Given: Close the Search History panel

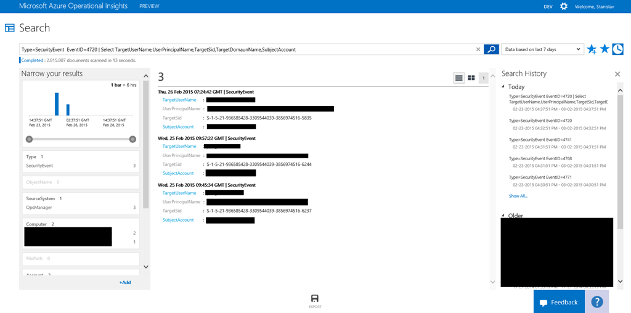Looking at the screenshot, I should click(x=617, y=74).
